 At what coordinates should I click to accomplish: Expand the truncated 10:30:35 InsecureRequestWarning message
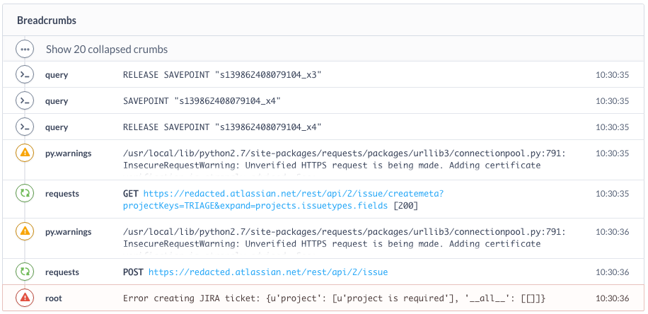[x=331, y=165]
